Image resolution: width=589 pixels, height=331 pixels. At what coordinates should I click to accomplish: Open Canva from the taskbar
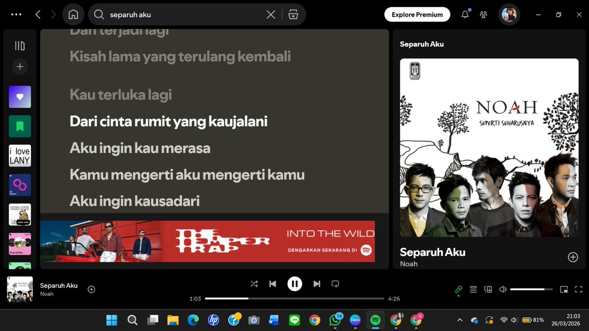click(x=355, y=320)
